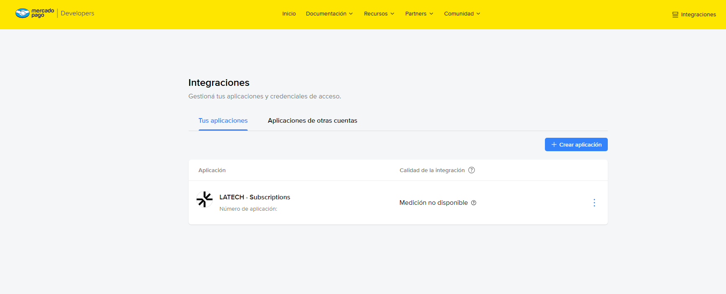Image resolution: width=726 pixels, height=294 pixels.
Task: Click the Crear aplicación button
Action: pos(576,144)
